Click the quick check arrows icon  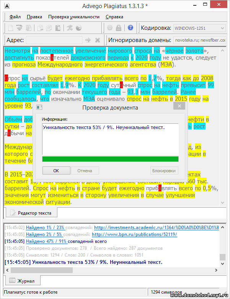coord(70,28)
